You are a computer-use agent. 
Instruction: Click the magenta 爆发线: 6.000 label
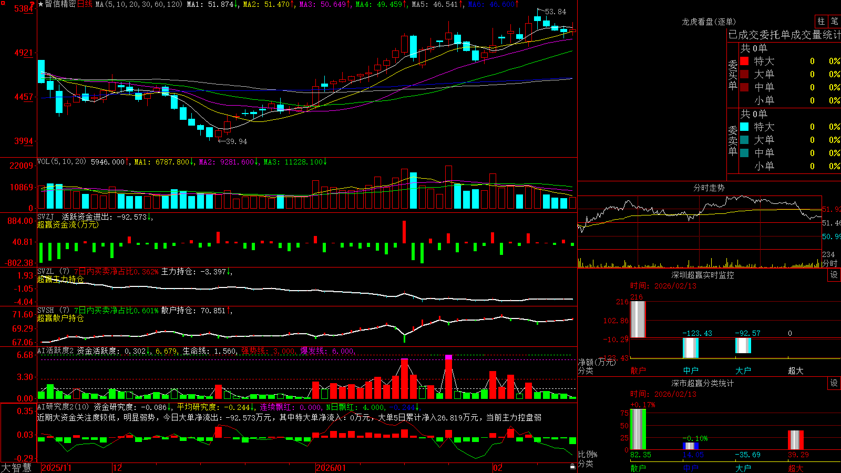(328, 351)
